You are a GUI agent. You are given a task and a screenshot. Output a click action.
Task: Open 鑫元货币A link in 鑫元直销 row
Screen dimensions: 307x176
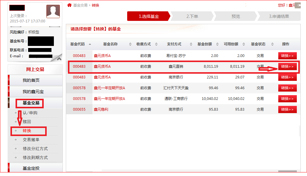[x=102, y=67]
